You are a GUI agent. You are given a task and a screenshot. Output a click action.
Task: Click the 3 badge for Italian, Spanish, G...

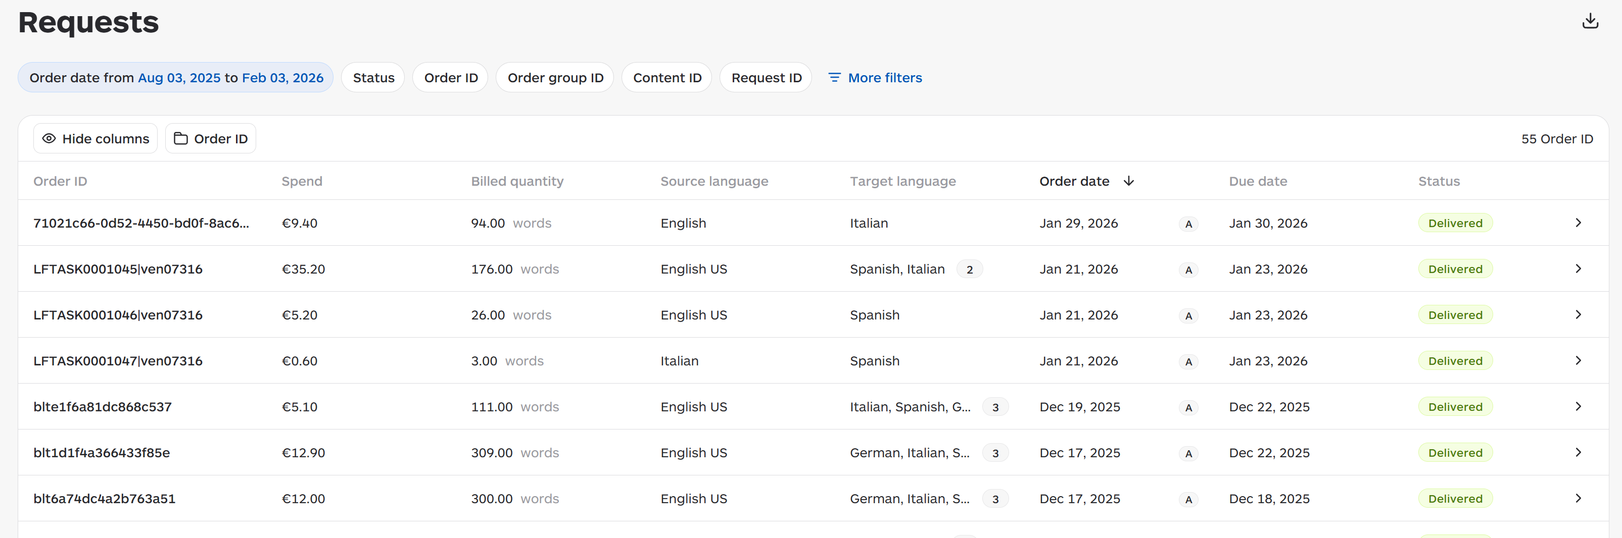pyautogui.click(x=995, y=407)
